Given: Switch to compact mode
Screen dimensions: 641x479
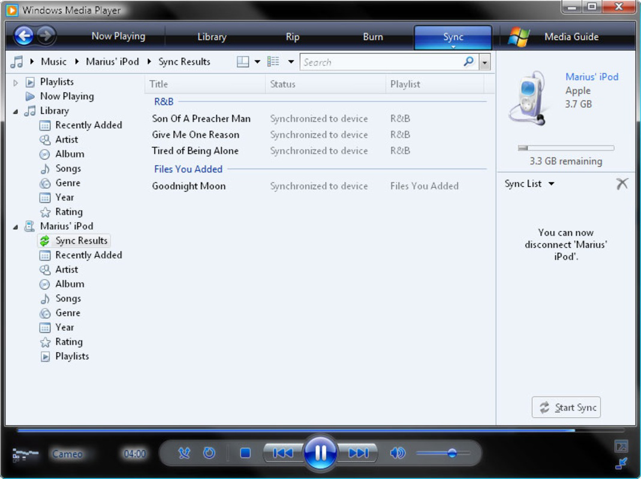Looking at the screenshot, I should [x=621, y=463].
